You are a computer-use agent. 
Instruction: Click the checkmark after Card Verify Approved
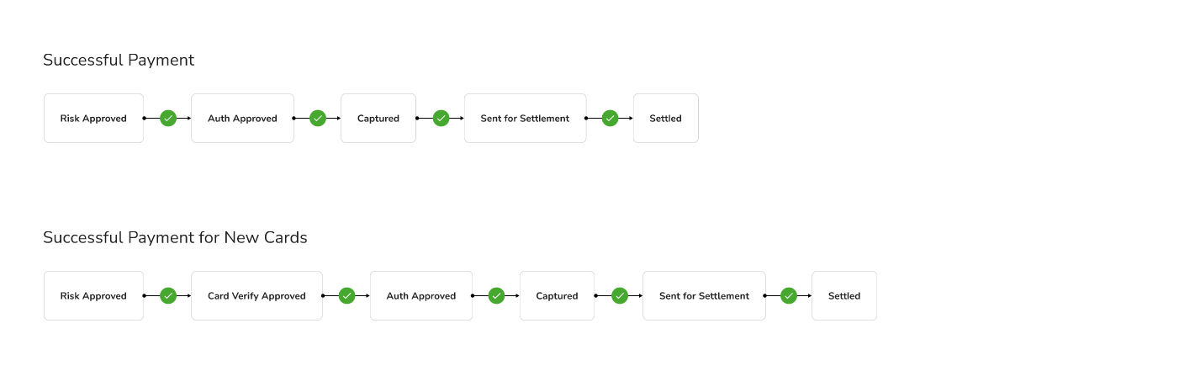coord(347,296)
